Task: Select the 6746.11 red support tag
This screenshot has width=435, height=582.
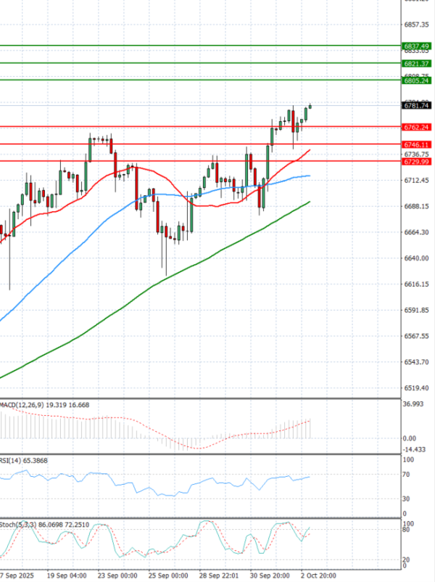Action: coord(416,145)
